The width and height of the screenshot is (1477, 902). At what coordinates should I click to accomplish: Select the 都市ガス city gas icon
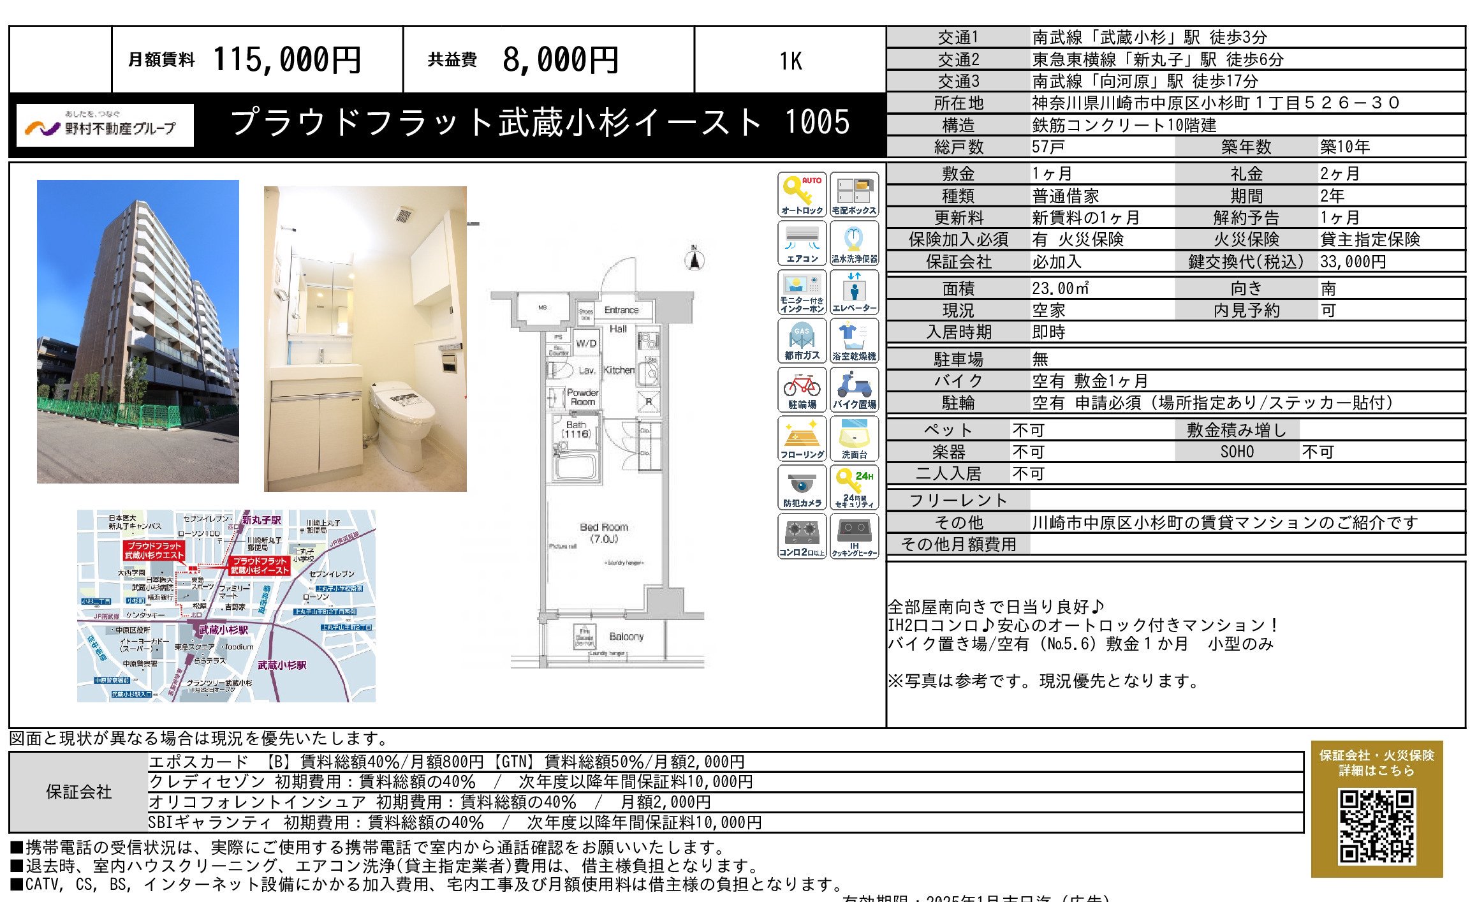[802, 341]
